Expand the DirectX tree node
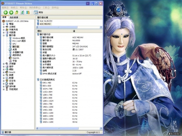Image resolution: width=182 pixels, height=136 pixels. (4, 72)
